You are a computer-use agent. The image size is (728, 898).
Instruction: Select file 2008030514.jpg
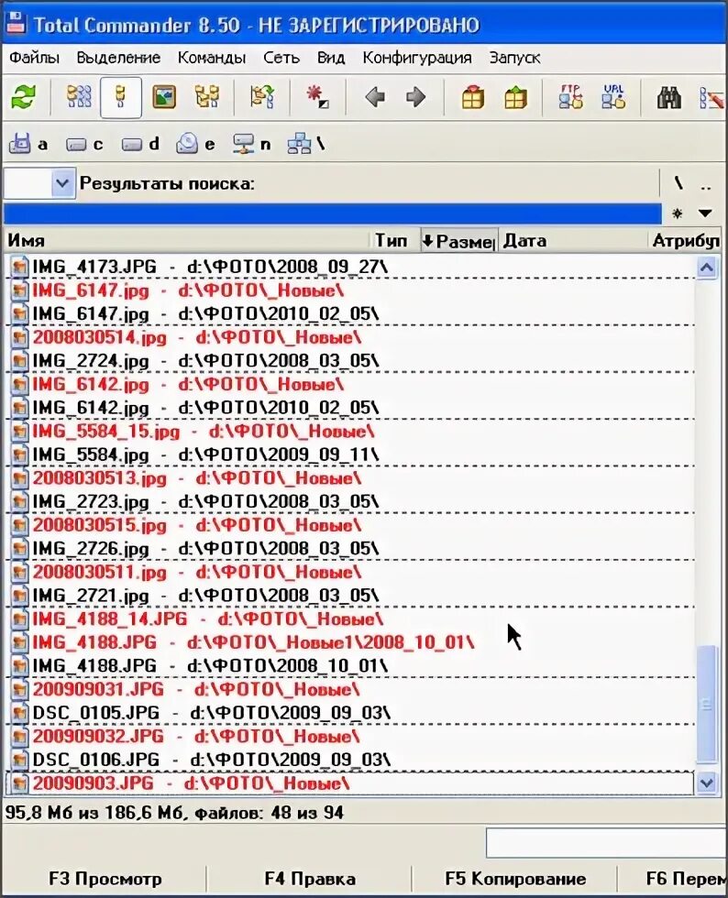(196, 337)
